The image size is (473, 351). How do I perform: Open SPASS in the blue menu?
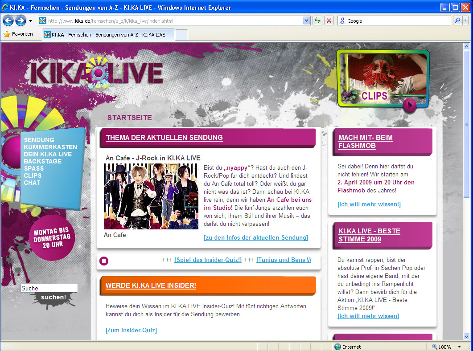click(x=34, y=168)
